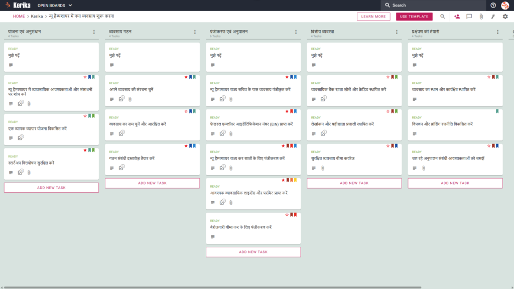This screenshot has width=514, height=289.
Task: Open checklist icon on गठन संबंधी दस्तावेज़ card
Action: click(121, 168)
